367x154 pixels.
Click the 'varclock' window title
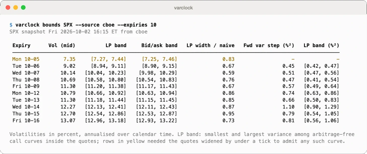[x=183, y=8]
